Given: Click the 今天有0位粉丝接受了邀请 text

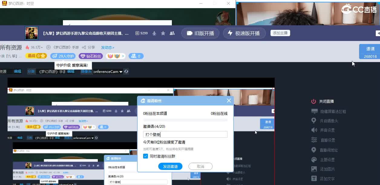Looking at the screenshot, I should click(164, 142).
